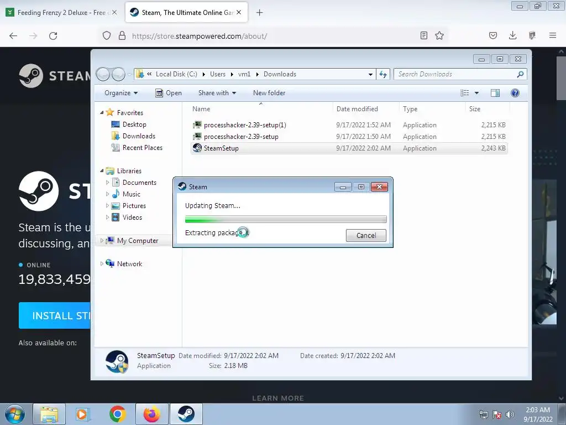Sort files by Name column
The height and width of the screenshot is (425, 566).
tap(261, 109)
